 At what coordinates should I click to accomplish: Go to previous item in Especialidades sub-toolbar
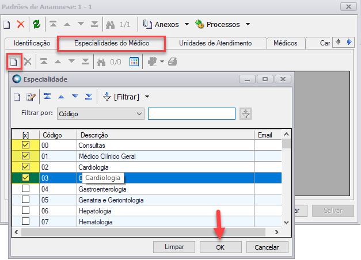(58, 62)
